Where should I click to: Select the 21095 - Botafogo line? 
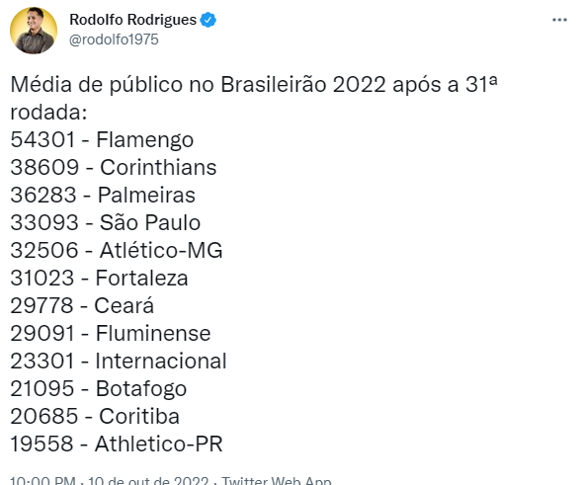coord(98,389)
